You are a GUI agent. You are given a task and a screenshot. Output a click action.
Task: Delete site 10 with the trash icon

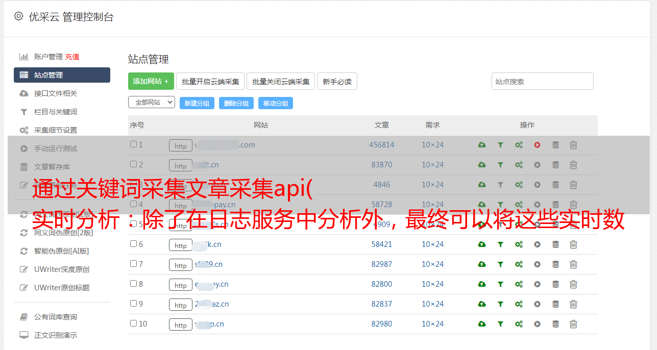(573, 324)
